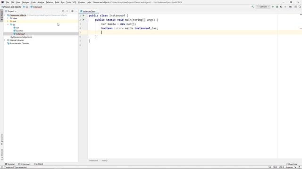Open Project panel settings gear
This screenshot has height=169, width=302.
click(x=72, y=11)
